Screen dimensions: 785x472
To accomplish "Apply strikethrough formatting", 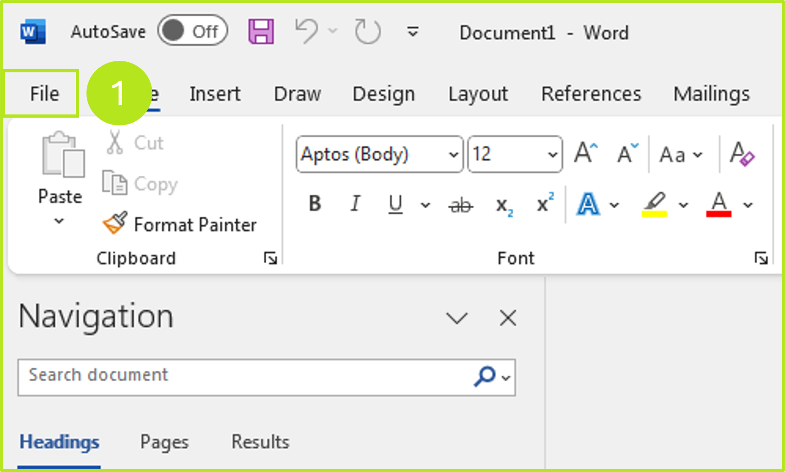I will click(x=460, y=205).
